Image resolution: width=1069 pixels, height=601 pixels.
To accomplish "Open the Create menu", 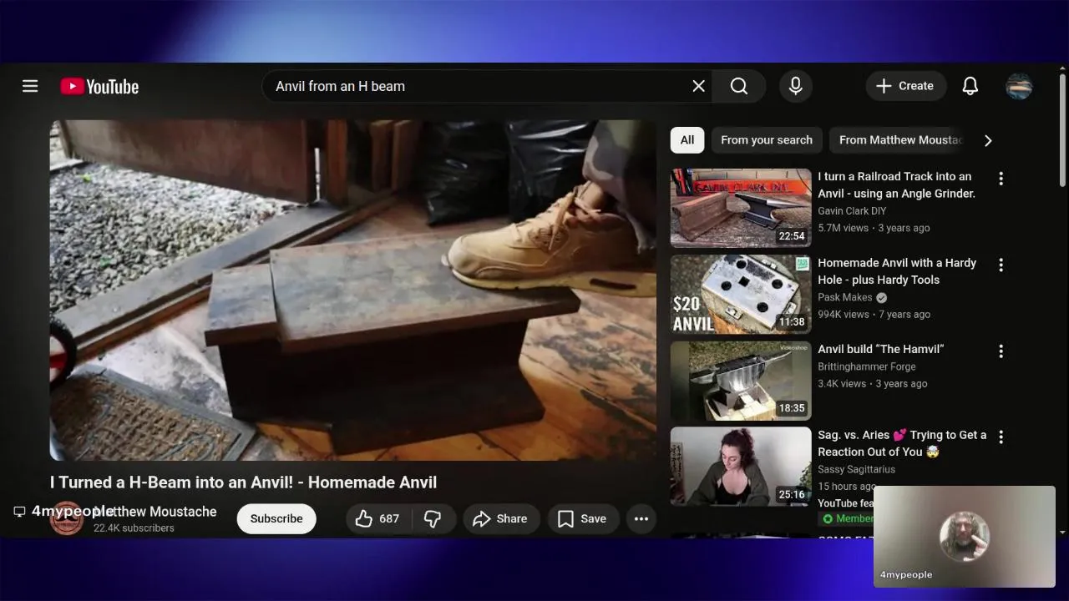I will [905, 86].
